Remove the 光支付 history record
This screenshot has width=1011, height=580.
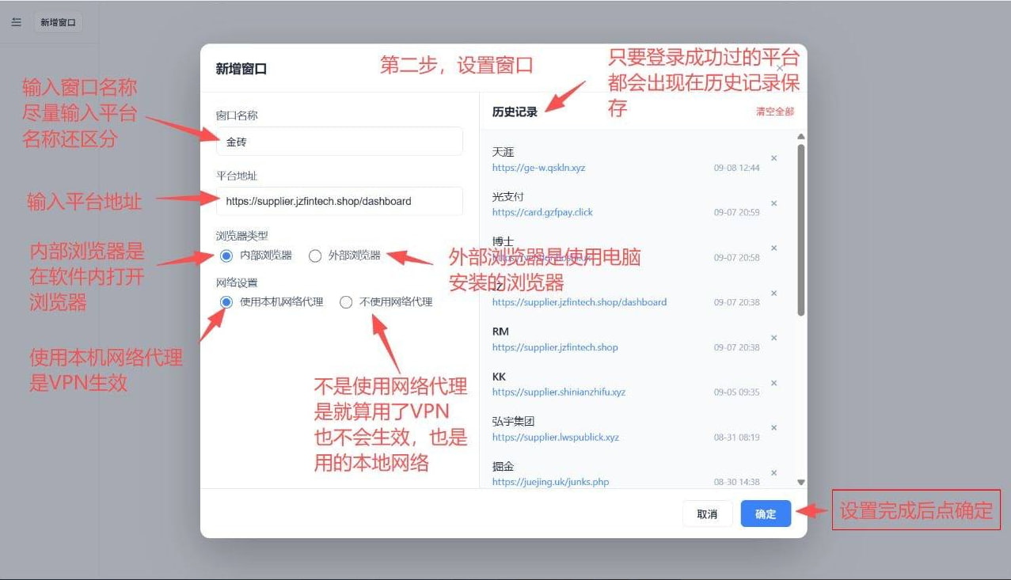[x=774, y=203]
